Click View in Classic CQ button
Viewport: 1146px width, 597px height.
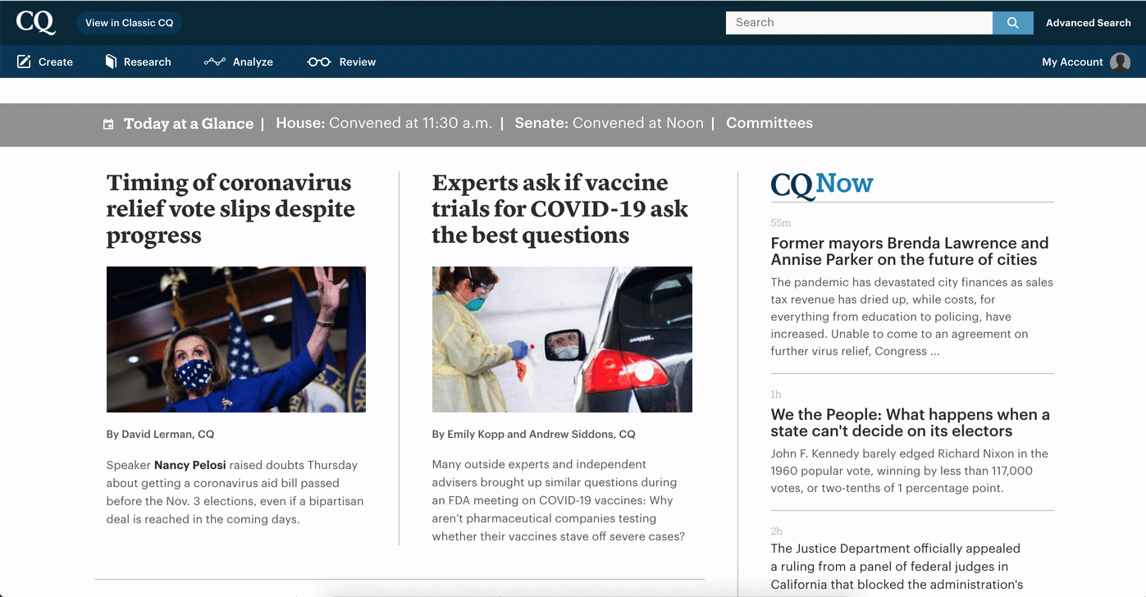[x=130, y=23]
